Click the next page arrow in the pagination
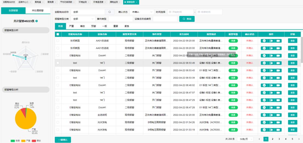Viewport: 303px width, 143px height. pyautogui.click(x=299, y=139)
